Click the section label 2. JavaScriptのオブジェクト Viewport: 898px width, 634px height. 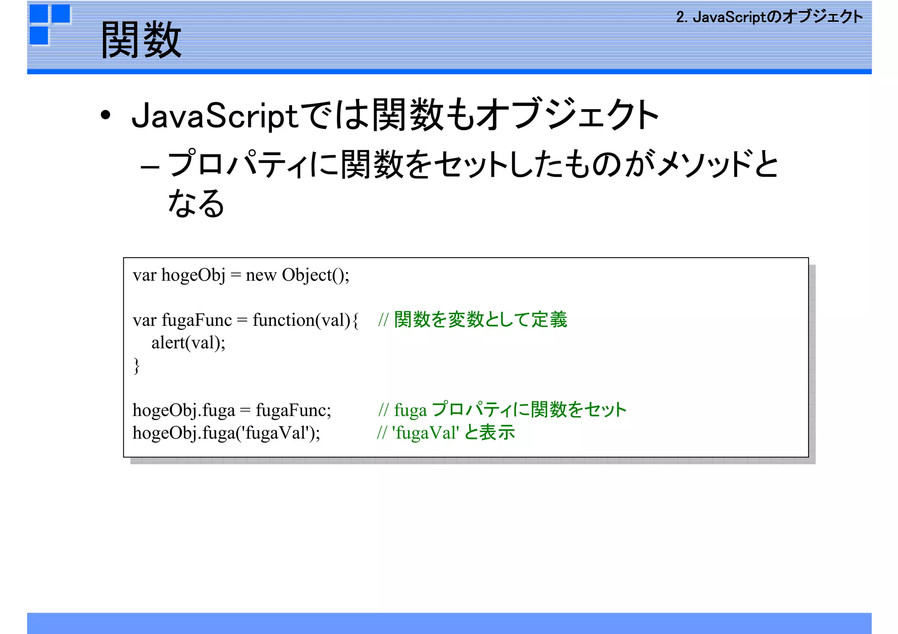click(x=770, y=17)
